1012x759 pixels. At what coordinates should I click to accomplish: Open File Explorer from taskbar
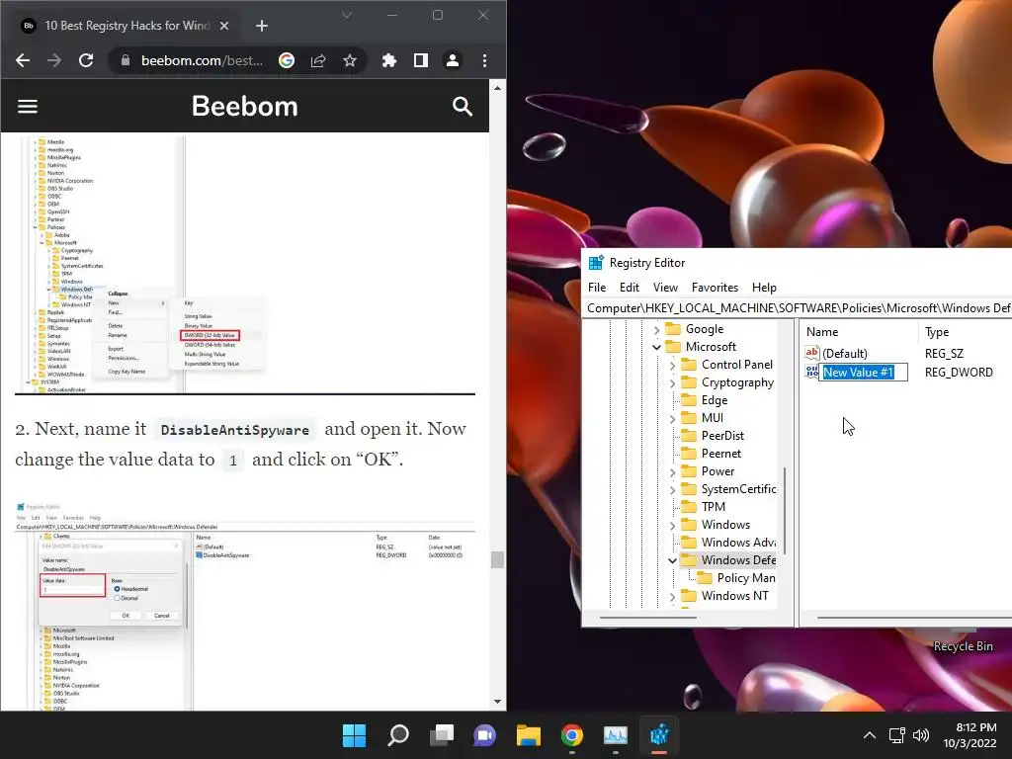click(528, 735)
